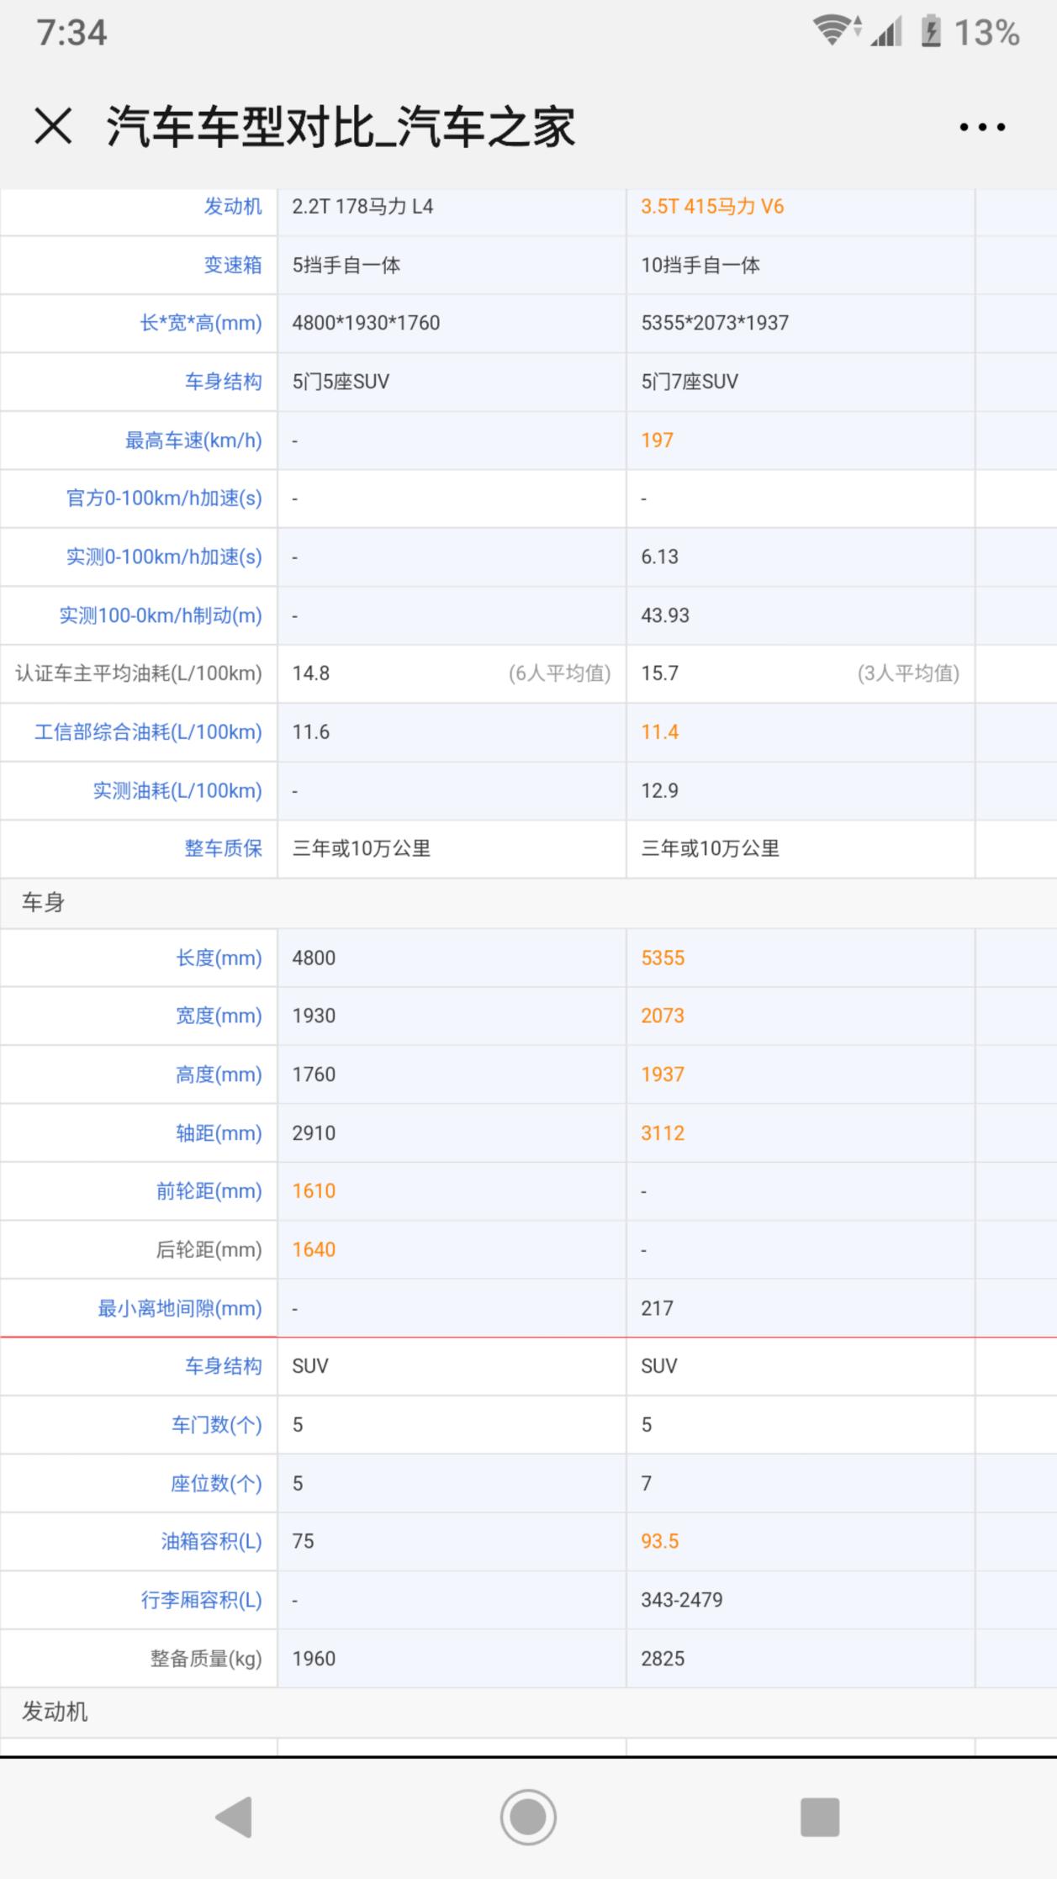Select the fuel consumption value 14.8
Image resolution: width=1057 pixels, height=1879 pixels.
(x=311, y=673)
